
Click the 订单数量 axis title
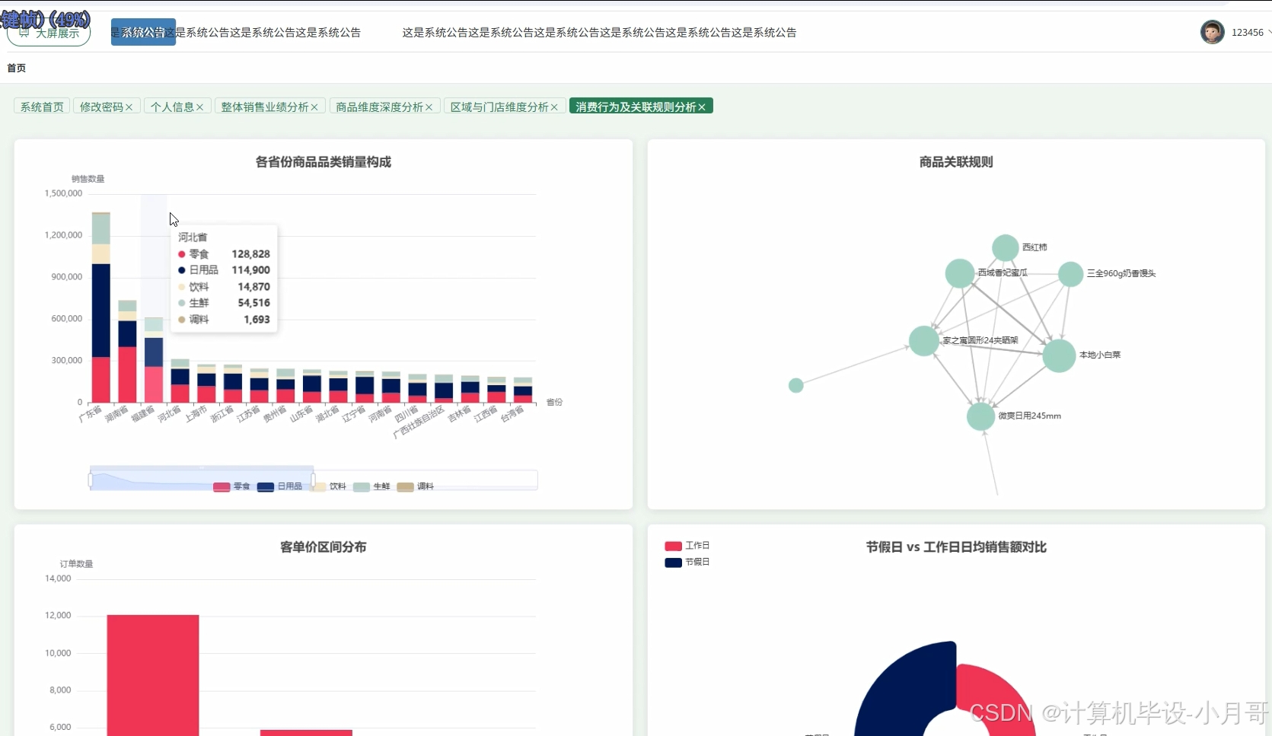point(77,564)
